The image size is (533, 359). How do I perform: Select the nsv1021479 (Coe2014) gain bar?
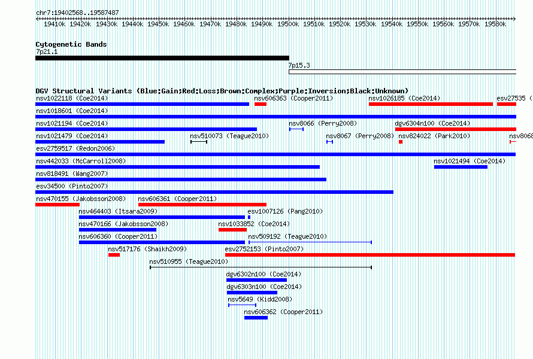(100, 142)
